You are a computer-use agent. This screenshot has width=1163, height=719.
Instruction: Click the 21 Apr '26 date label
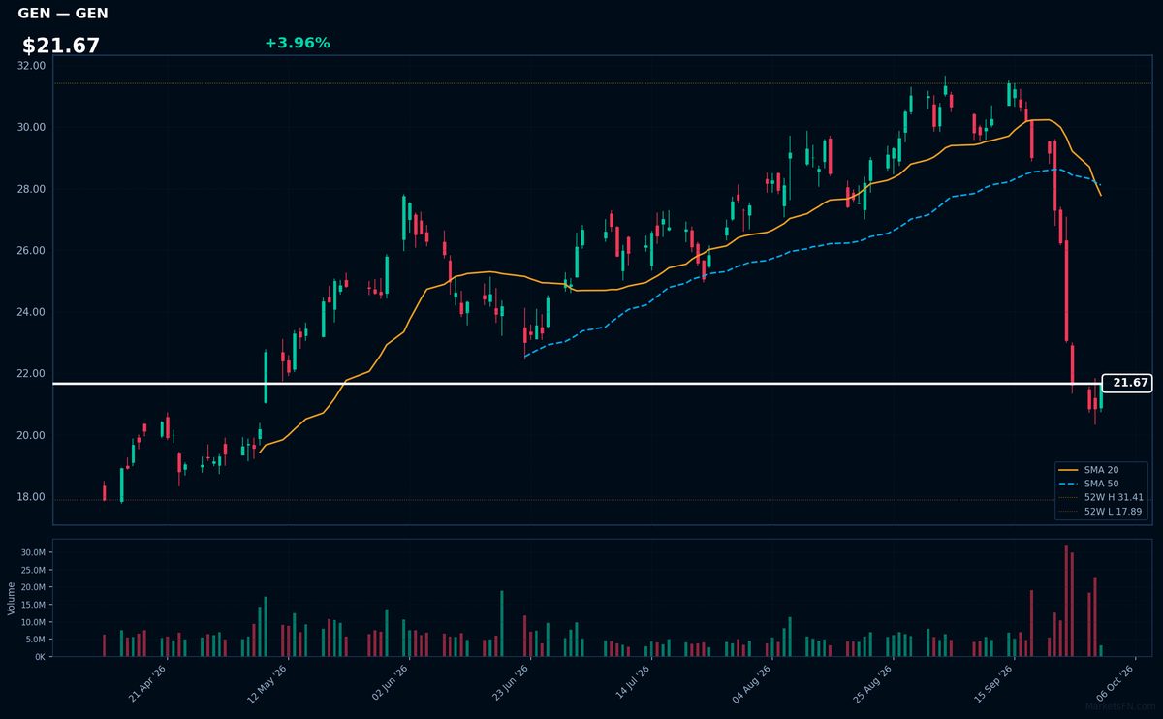point(147,682)
